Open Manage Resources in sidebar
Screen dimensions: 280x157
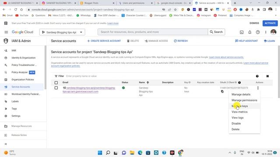pos(22,126)
